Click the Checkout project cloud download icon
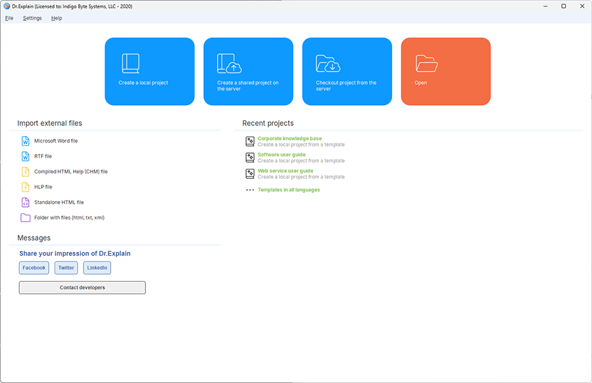The height and width of the screenshot is (383, 592). (x=328, y=63)
